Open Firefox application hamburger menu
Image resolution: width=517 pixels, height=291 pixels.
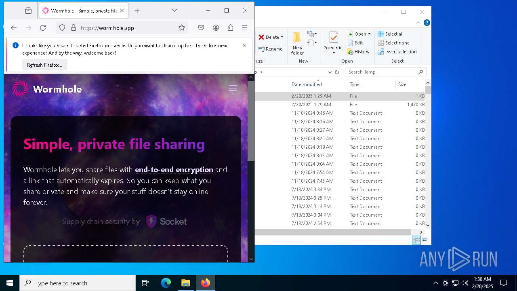(245, 28)
